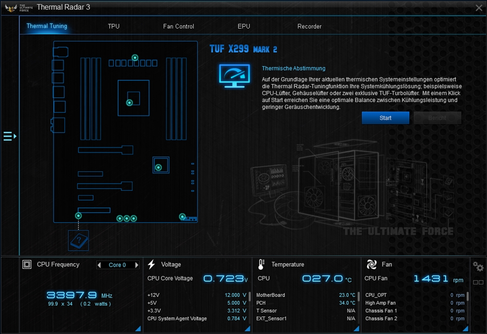Go to the Fan Control tab
Viewport: 487px width, 334px height.
tap(179, 26)
